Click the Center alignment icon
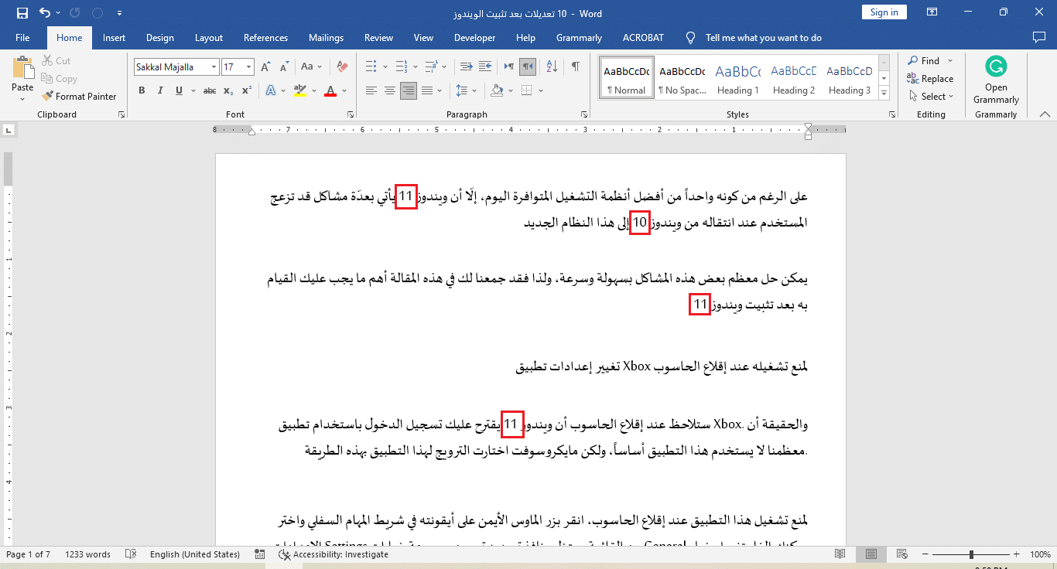Viewport: 1057px width, 569px height. click(x=390, y=91)
